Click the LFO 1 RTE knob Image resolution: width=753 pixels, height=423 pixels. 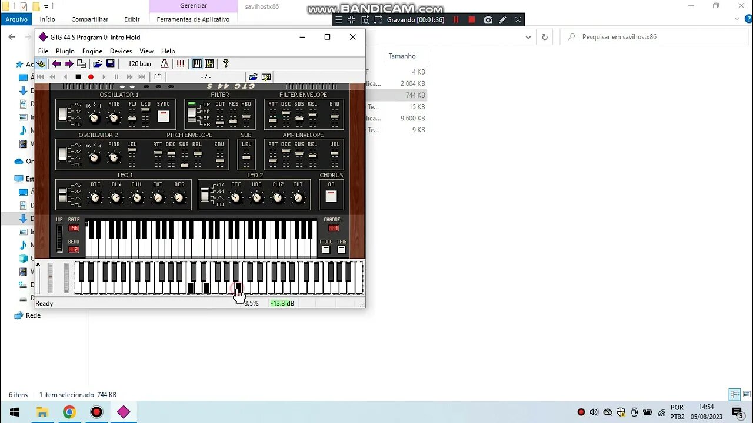click(95, 198)
